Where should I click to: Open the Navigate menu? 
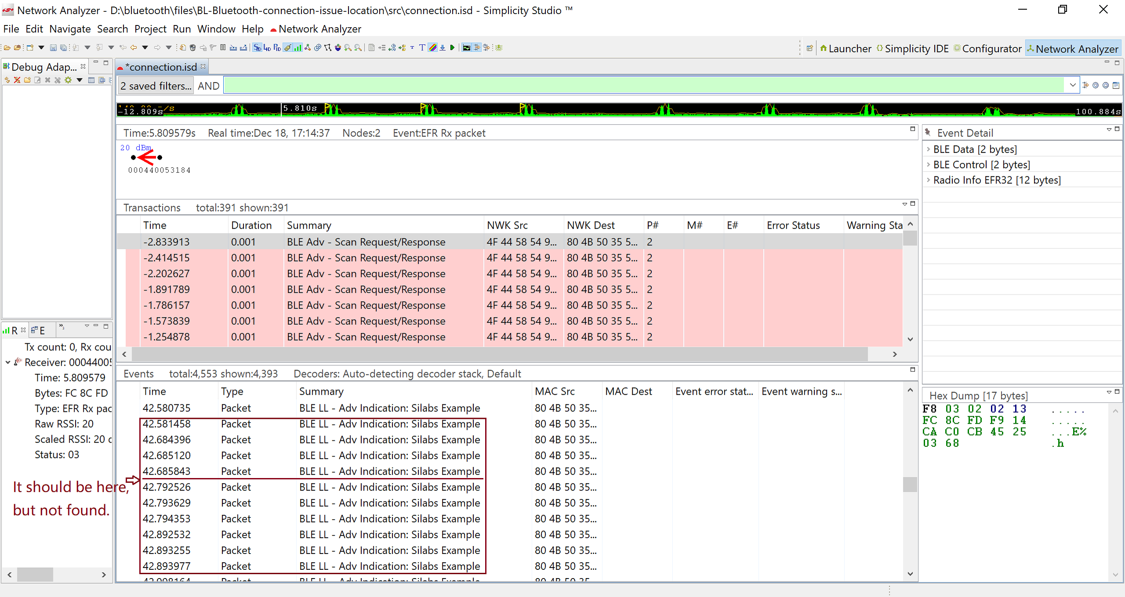tap(70, 29)
